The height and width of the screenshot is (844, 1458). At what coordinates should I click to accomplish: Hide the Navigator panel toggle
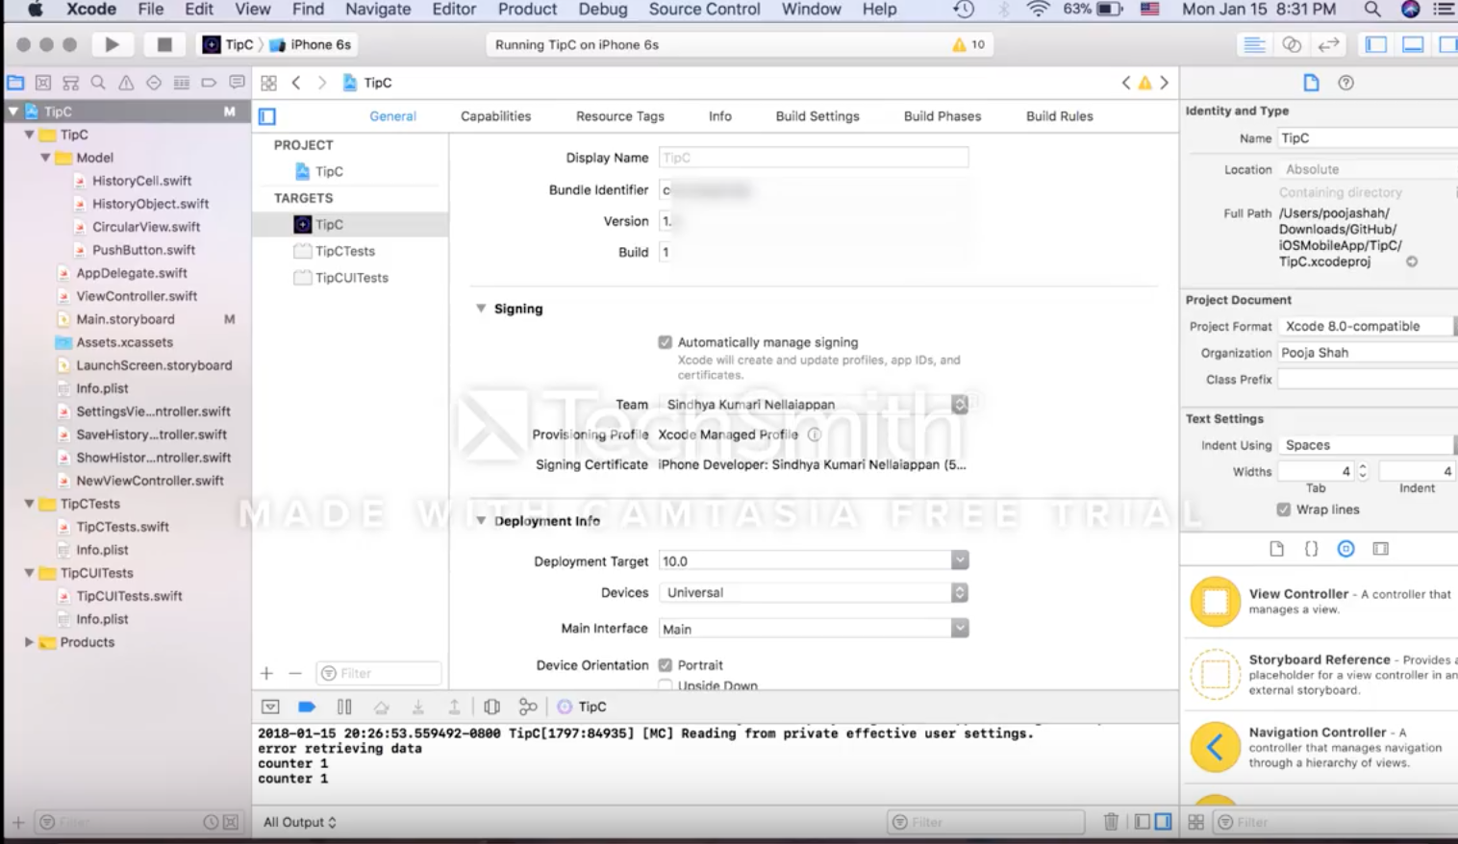(x=1376, y=44)
